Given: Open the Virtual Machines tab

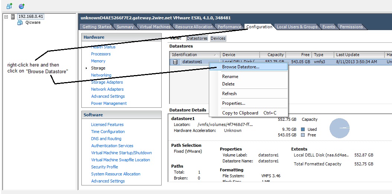Looking at the screenshot, I should (x=155, y=27).
